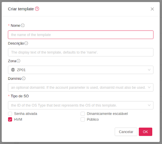Open the Tipo de SO dropdown
The width and height of the screenshot is (162, 144).
pos(81,105)
